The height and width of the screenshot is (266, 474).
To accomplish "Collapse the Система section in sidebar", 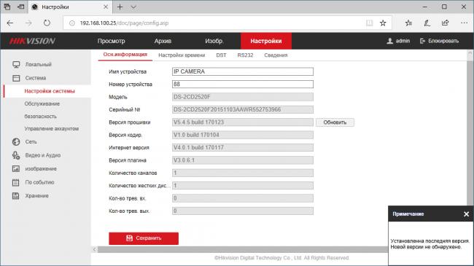I will pos(36,78).
